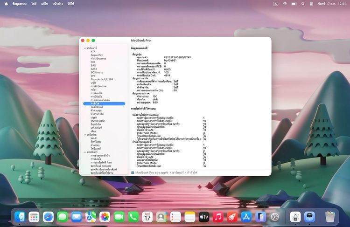Collapse เครือข่าย section in sidebar

coord(85,135)
